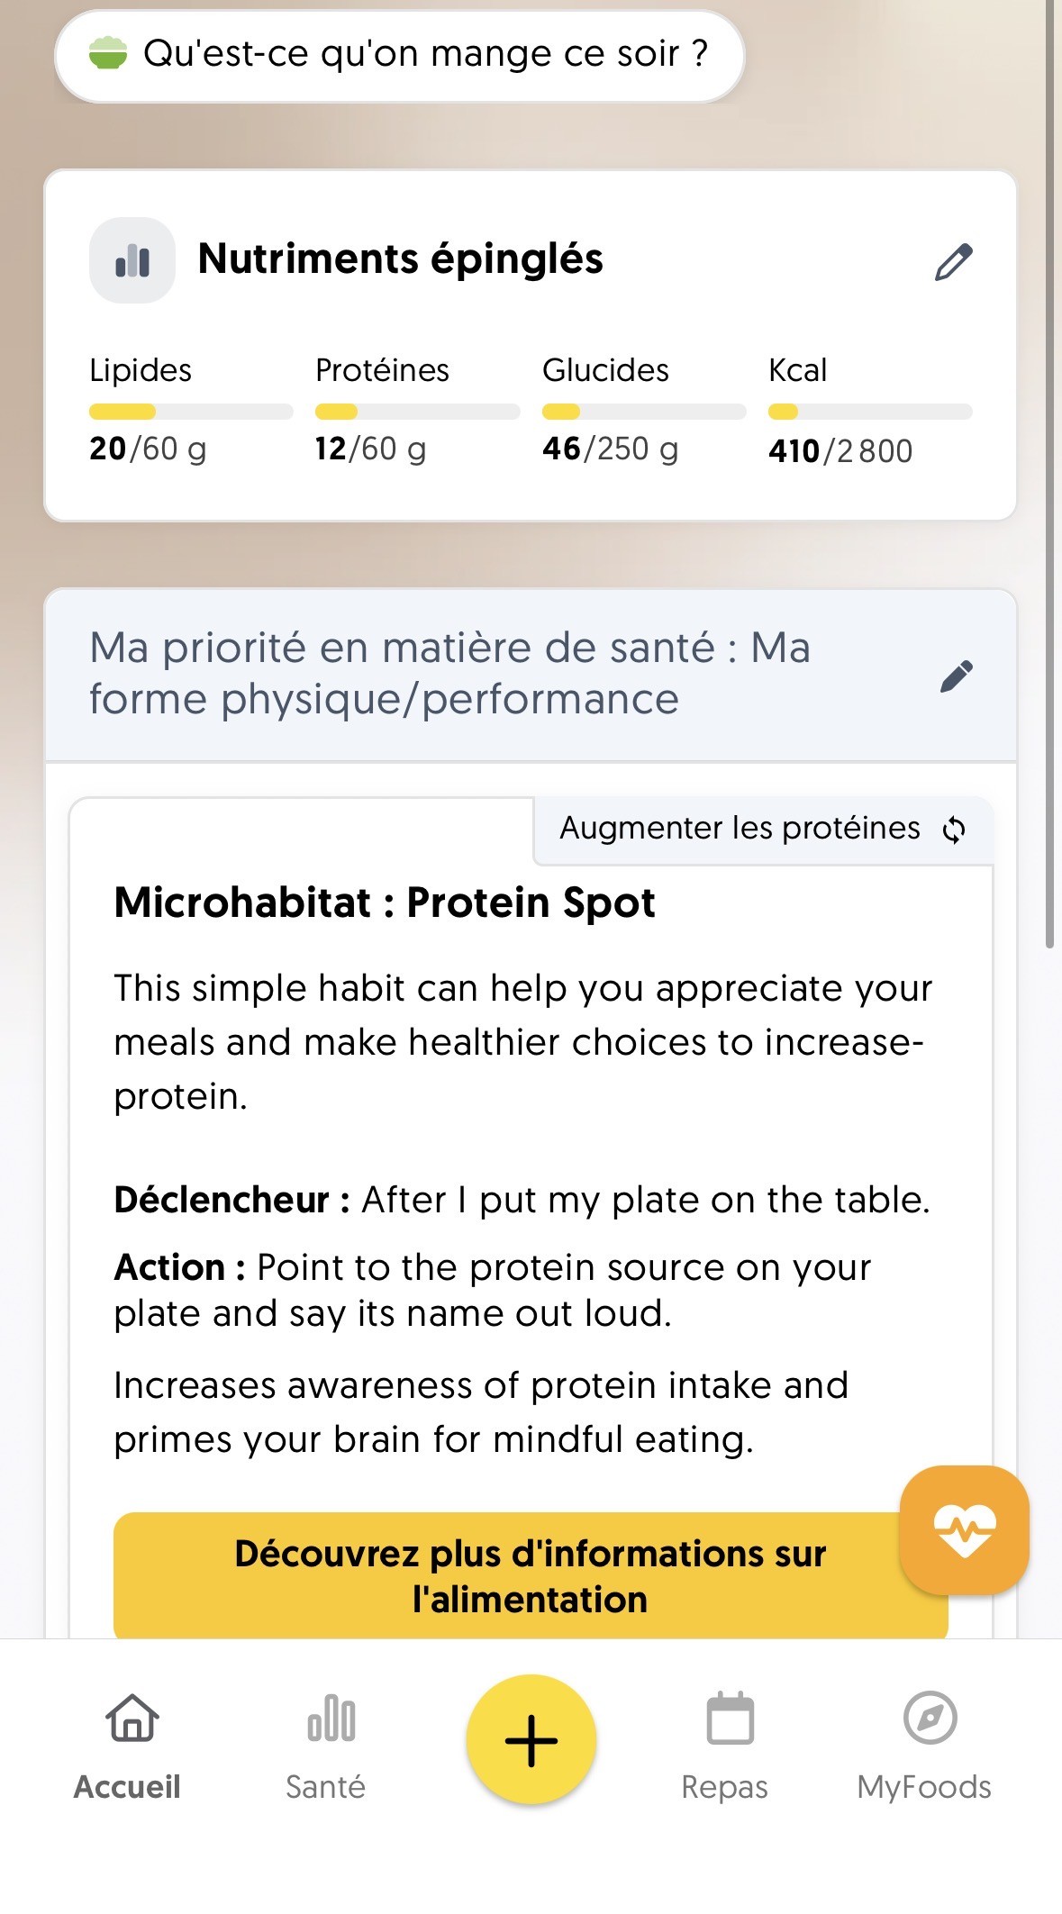Tap Qu'est-ce qu'on mange ce soir button
The image size is (1062, 1914).
click(400, 56)
